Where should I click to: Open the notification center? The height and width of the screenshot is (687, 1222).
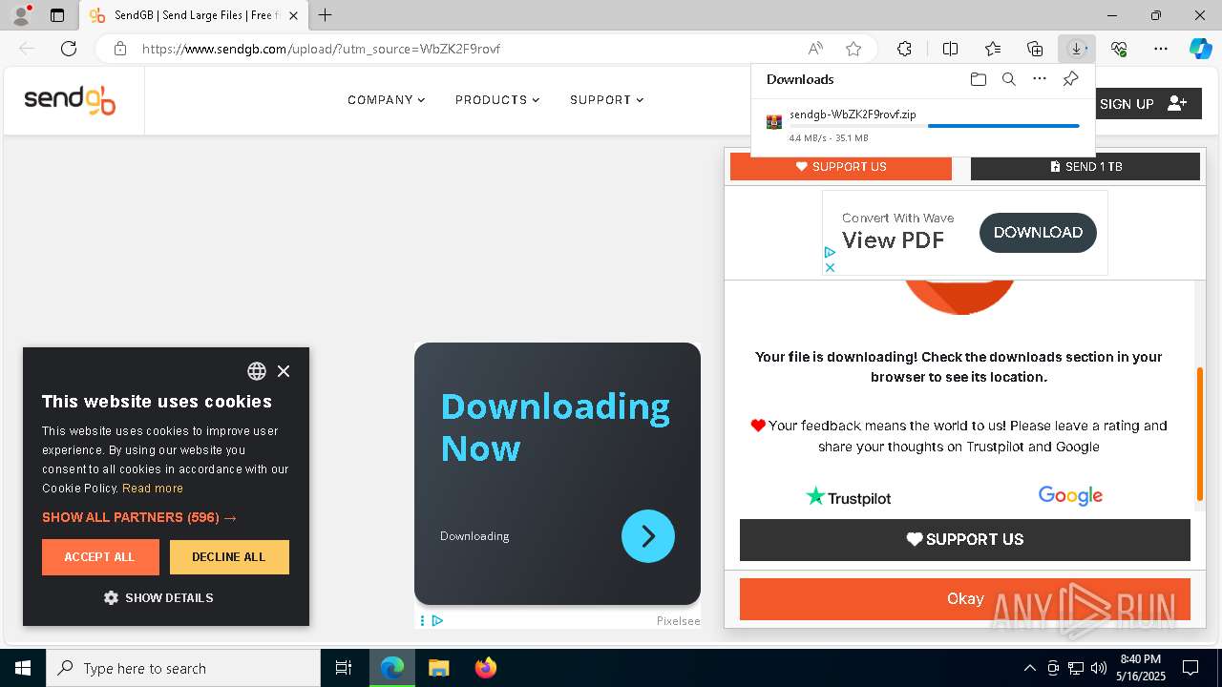coord(1190,668)
